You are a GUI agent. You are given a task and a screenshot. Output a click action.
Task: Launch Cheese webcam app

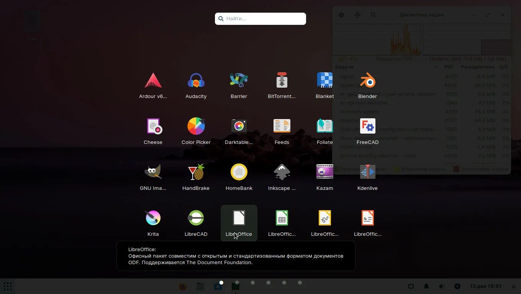[153, 131]
